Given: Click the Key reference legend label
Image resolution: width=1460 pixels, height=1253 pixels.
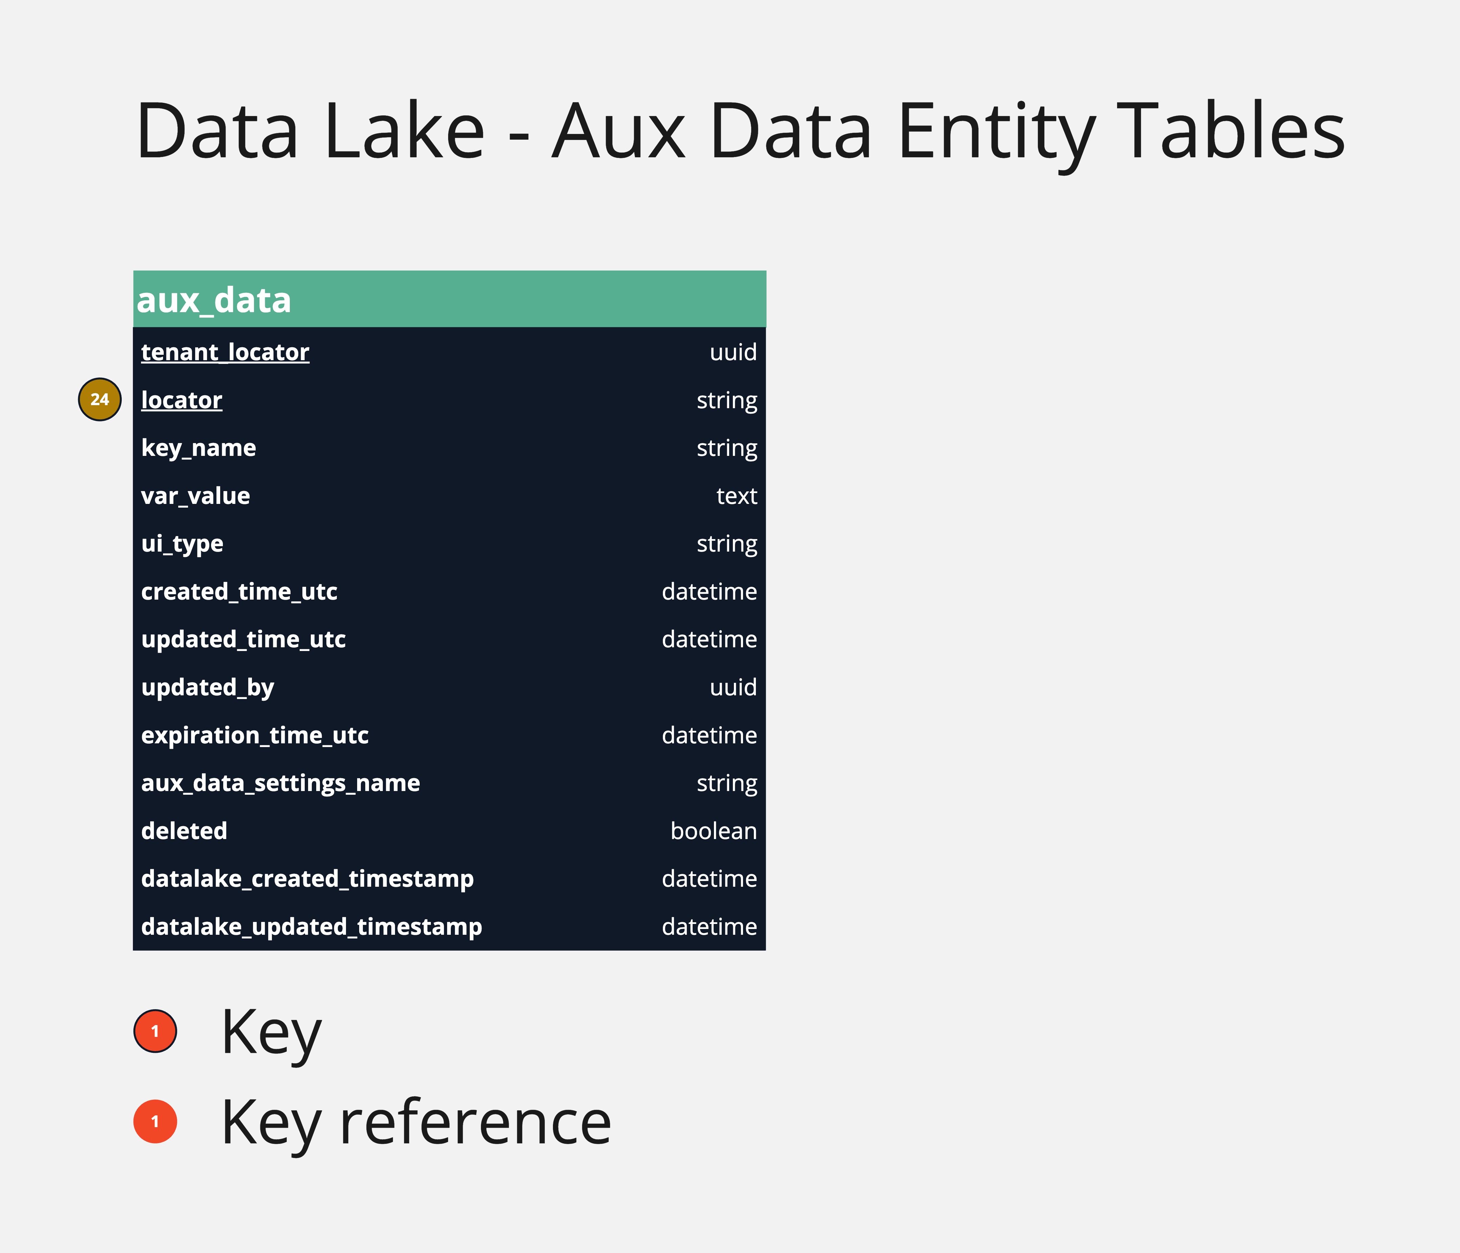Looking at the screenshot, I should click(416, 1122).
